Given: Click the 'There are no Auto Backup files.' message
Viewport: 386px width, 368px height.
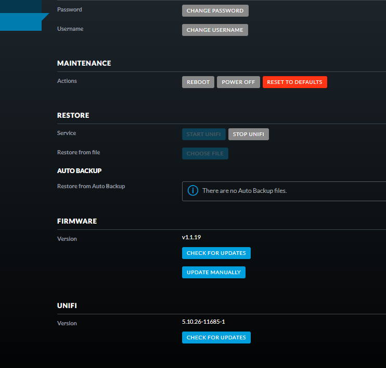Looking at the screenshot, I should [245, 191].
